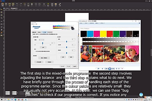The image size is (152, 101).
Task: Select the crop tool in left sidebar
Action: tap(1, 18)
